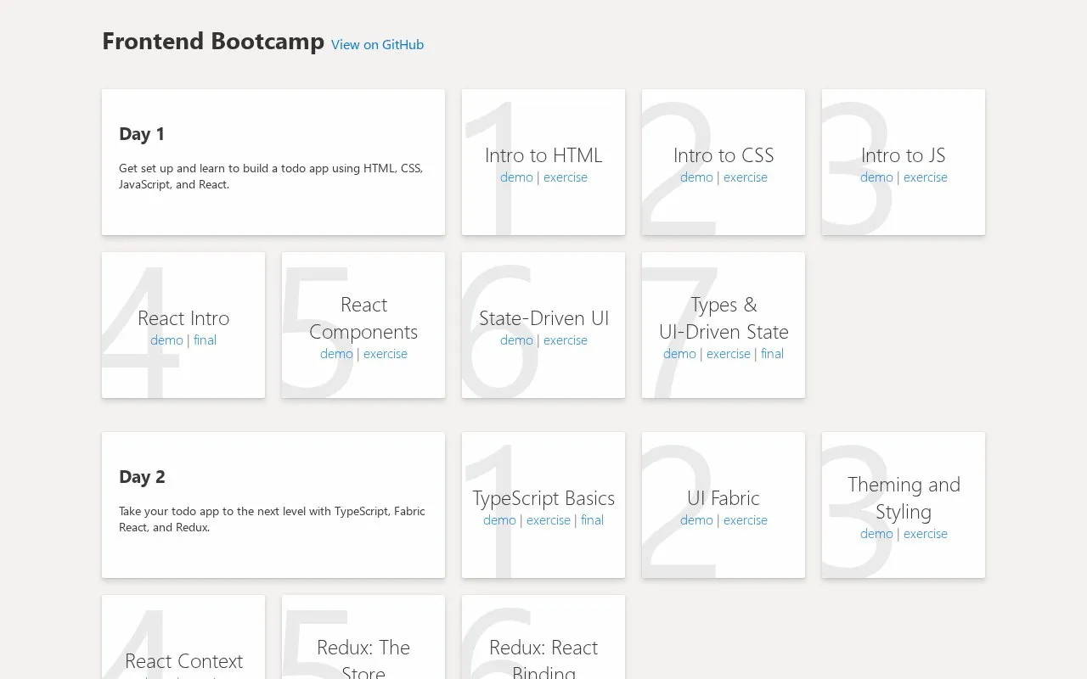Open the Types & UI-Driven State final
The width and height of the screenshot is (1087, 679).
coord(772,354)
